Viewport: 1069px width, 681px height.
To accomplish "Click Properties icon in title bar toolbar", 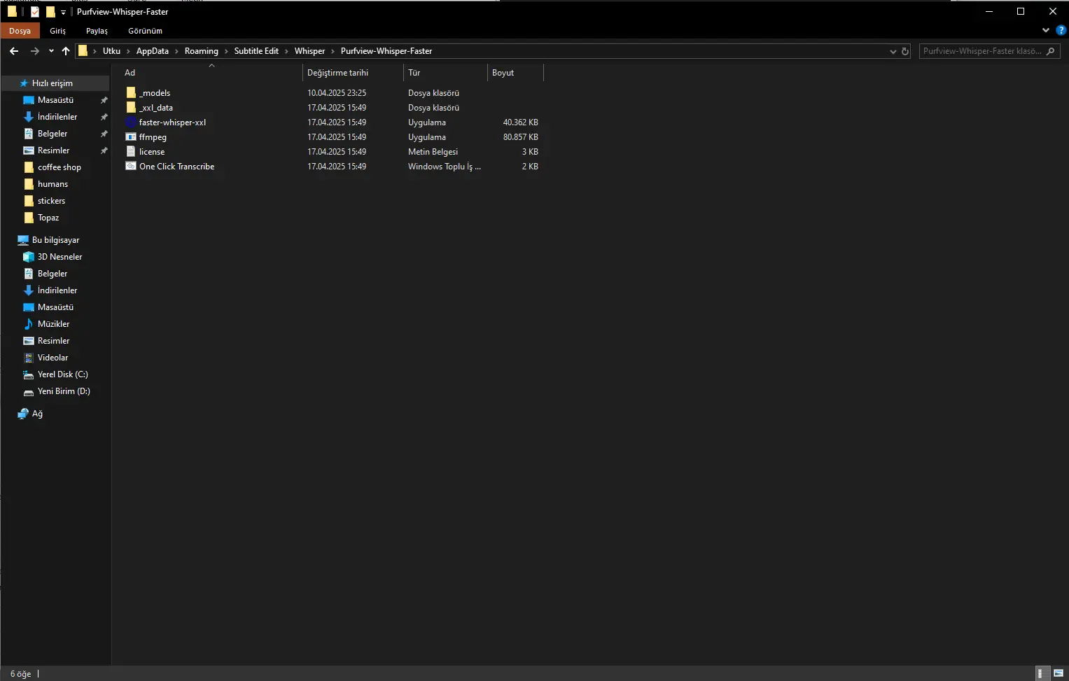I will click(x=34, y=12).
